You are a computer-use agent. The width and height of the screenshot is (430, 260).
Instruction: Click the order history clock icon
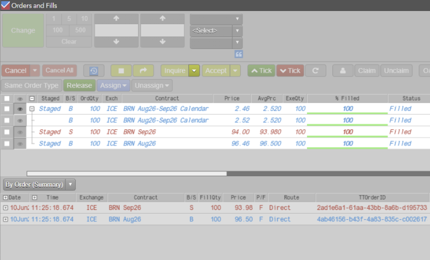[94, 71]
